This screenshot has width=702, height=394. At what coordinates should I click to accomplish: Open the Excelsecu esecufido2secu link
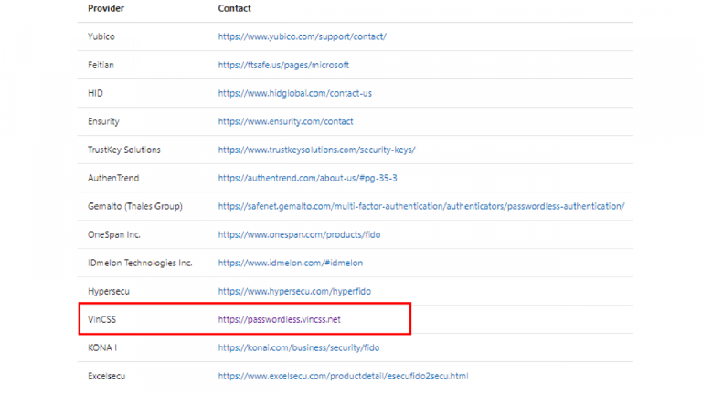coord(343,376)
